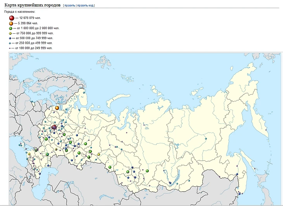Viewport: 283px width, 206px height.
Task: Click the 'Города с населением:' legend caption
Action: tap(20, 12)
